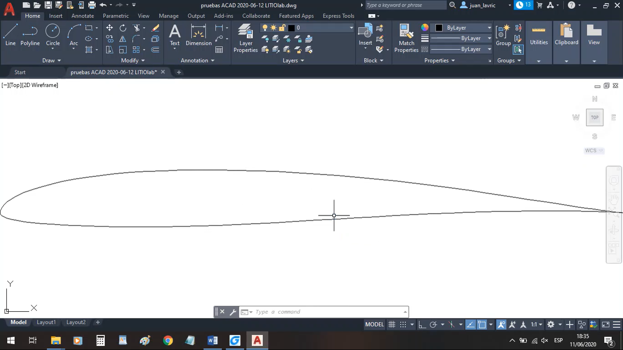Activate Match Properties tool
The image size is (623, 350).
coord(406,38)
